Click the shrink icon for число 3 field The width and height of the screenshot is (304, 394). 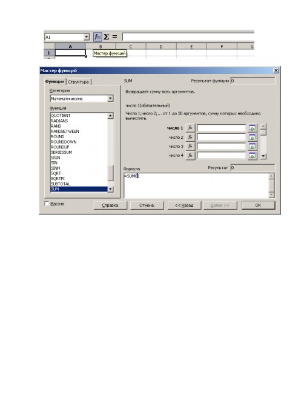pyautogui.click(x=252, y=146)
